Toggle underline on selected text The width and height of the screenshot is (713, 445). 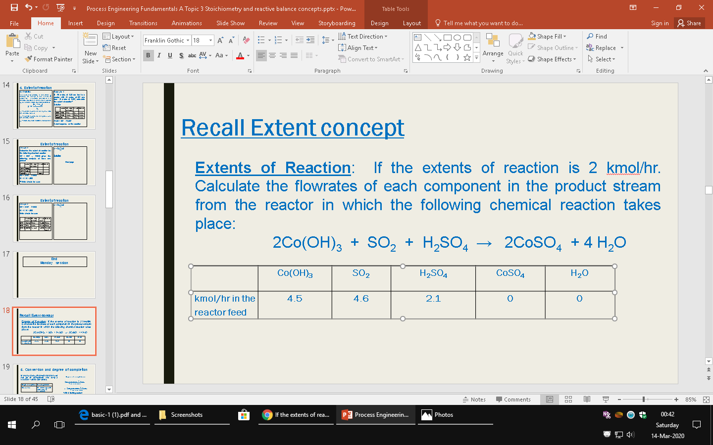click(169, 55)
